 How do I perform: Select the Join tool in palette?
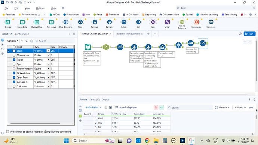[x=153, y=22]
